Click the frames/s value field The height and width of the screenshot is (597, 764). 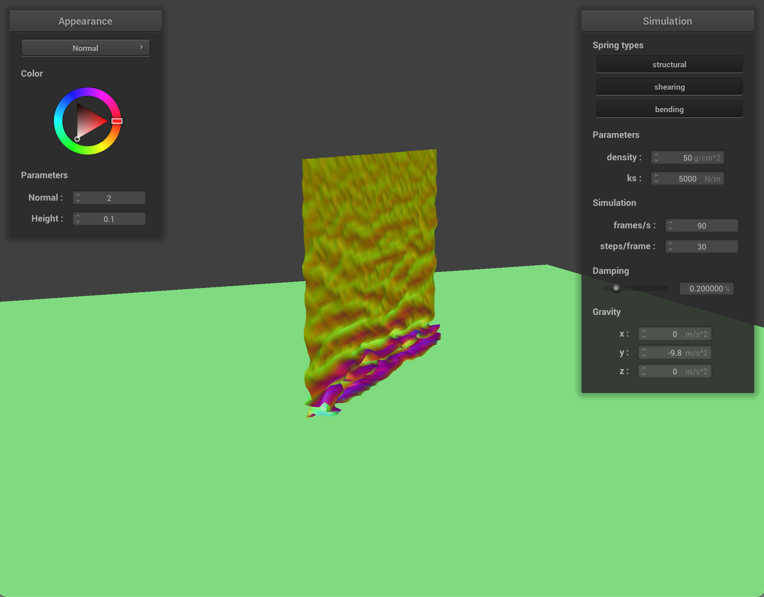[x=702, y=225]
